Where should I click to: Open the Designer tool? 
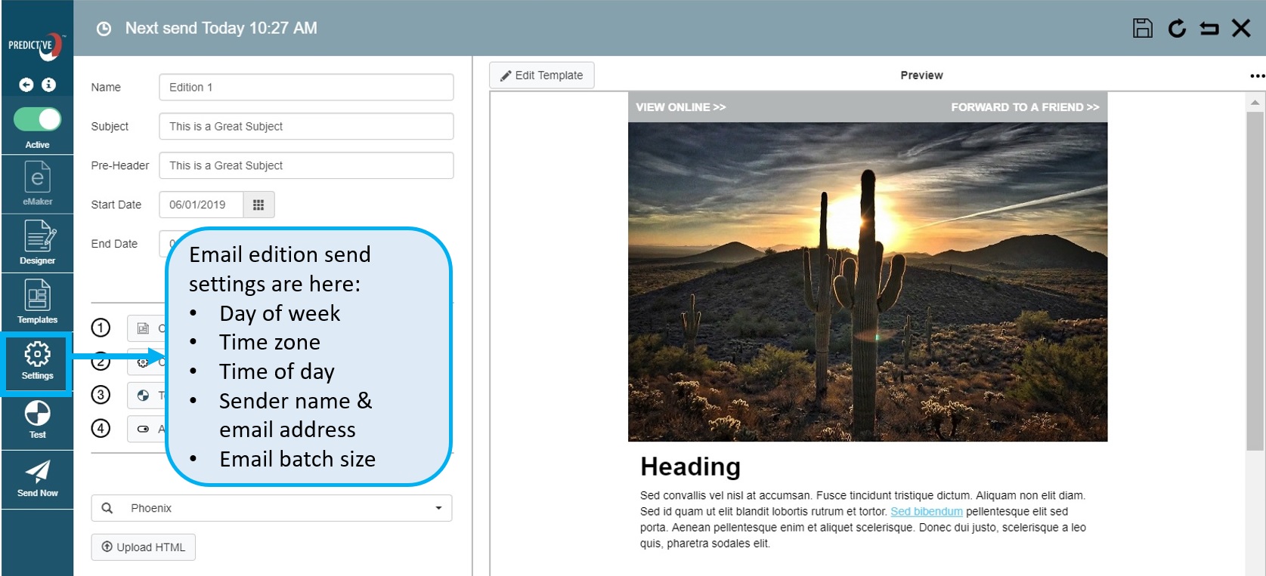(38, 242)
